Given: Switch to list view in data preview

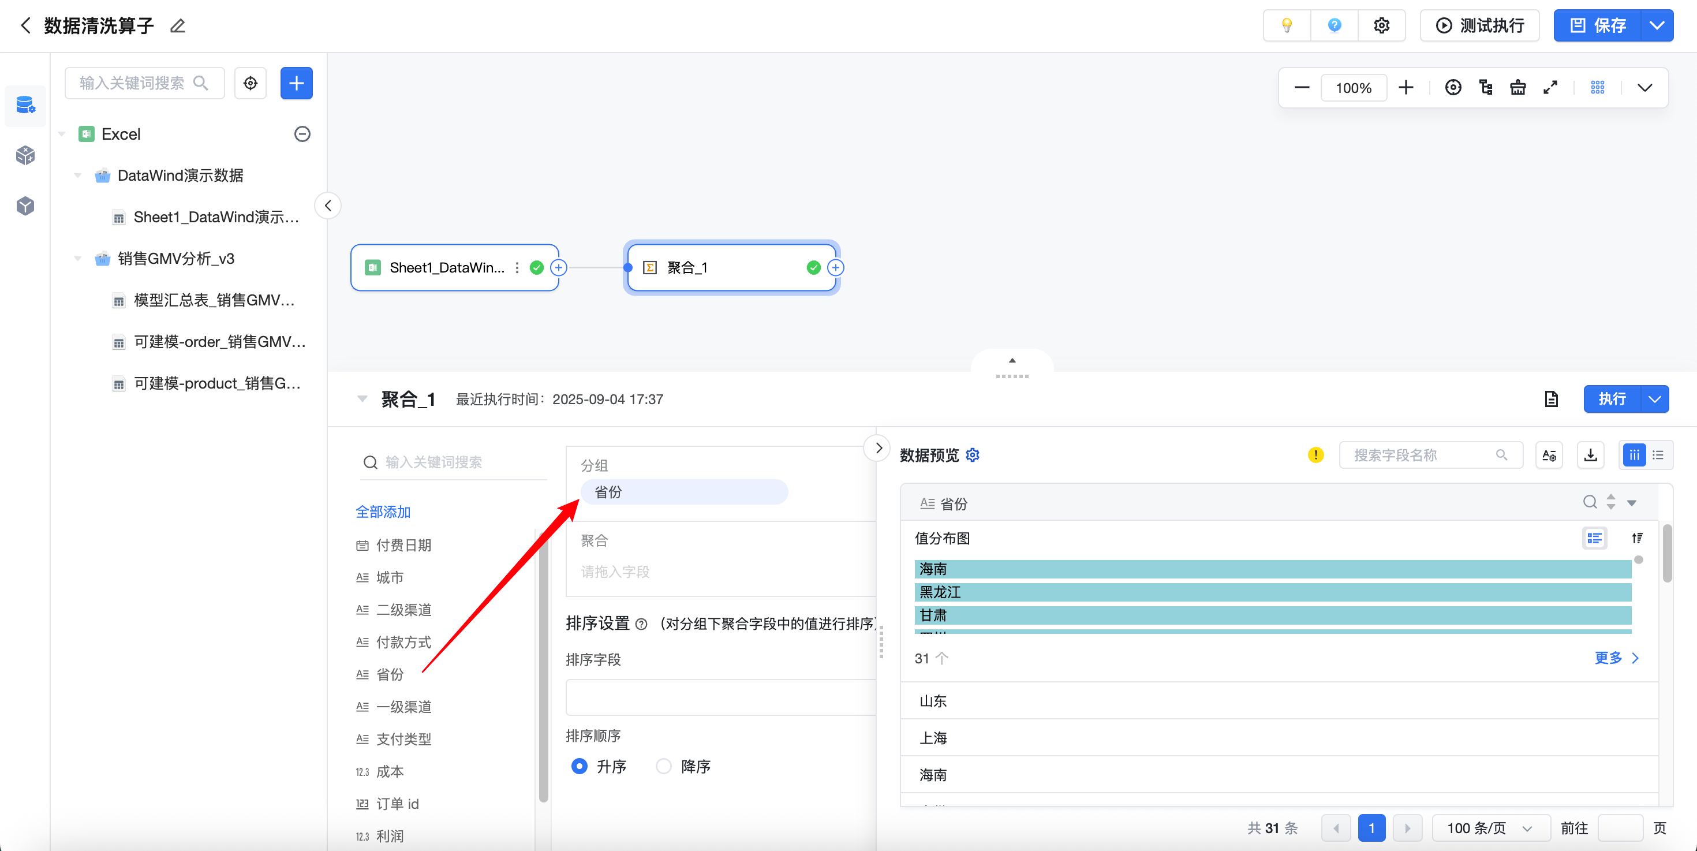Looking at the screenshot, I should [x=1658, y=455].
